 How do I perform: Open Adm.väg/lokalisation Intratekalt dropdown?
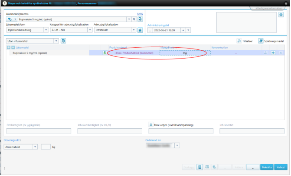(134, 30)
